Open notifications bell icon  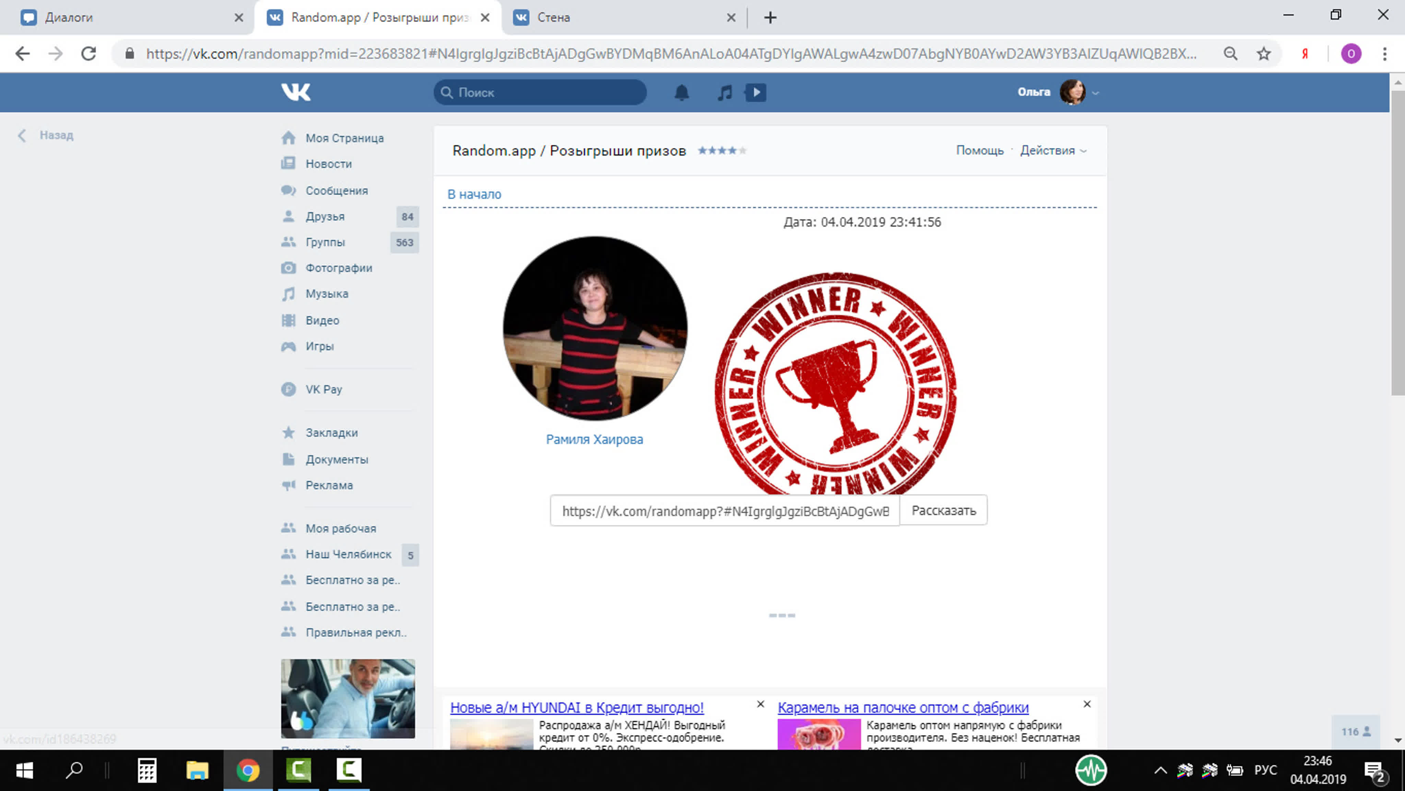(681, 93)
